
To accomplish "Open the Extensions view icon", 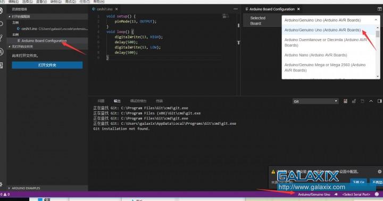I will (1, 66).
